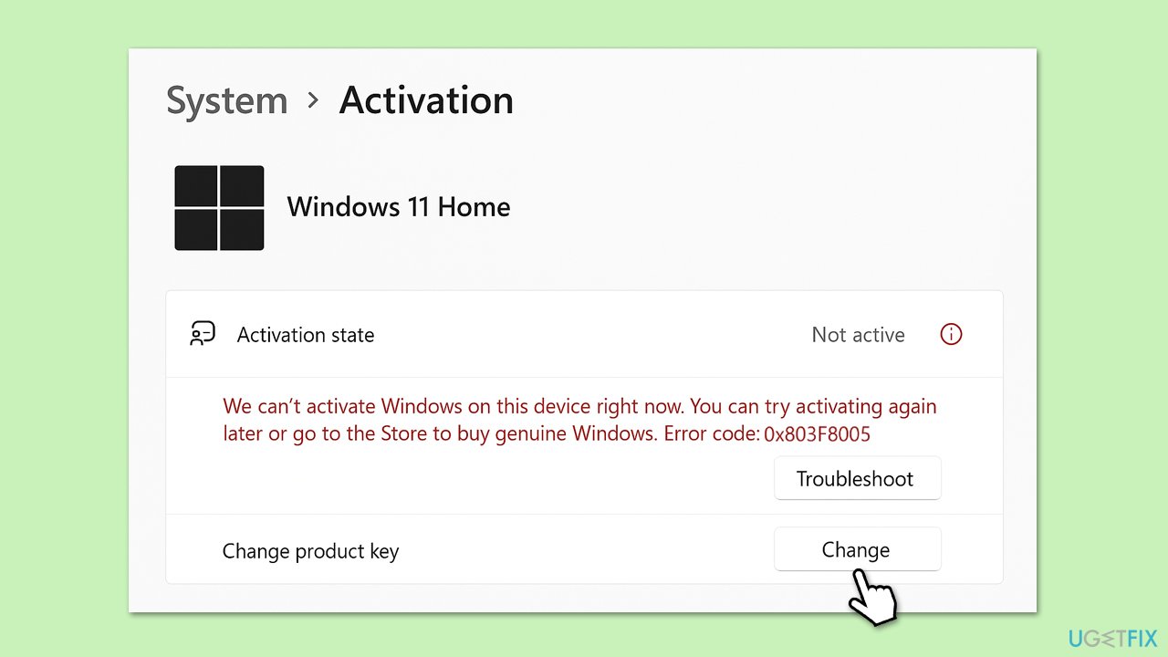Screen dimensions: 1168x657
Task: Click the word Home in edition name
Action: pyautogui.click(x=474, y=207)
